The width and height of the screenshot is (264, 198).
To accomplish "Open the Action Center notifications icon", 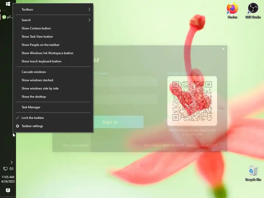I will click(8, 191).
